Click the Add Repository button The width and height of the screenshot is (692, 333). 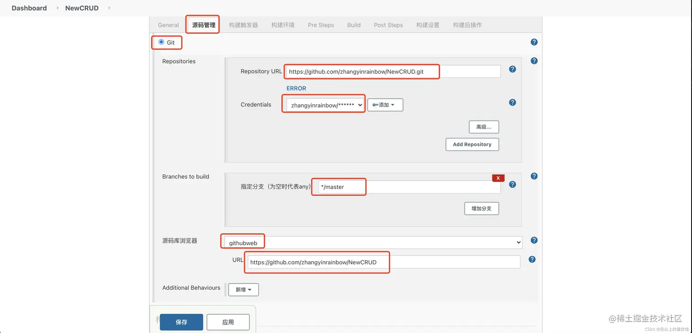click(472, 144)
